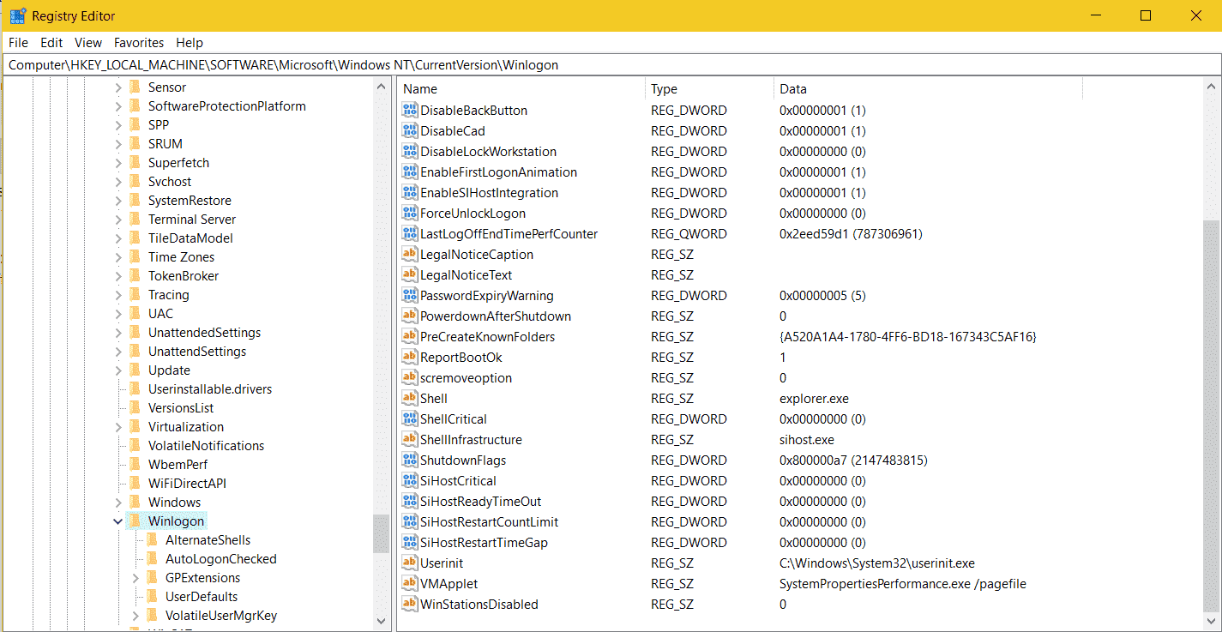The image size is (1222, 632).
Task: Click the icon next to ForceUnlockLogon
Action: click(x=410, y=214)
